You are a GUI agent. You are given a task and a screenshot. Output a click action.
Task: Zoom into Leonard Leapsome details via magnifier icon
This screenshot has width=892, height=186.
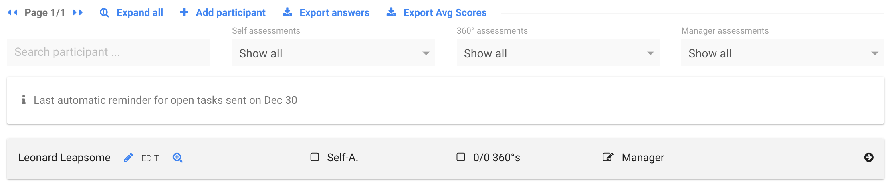[178, 158]
